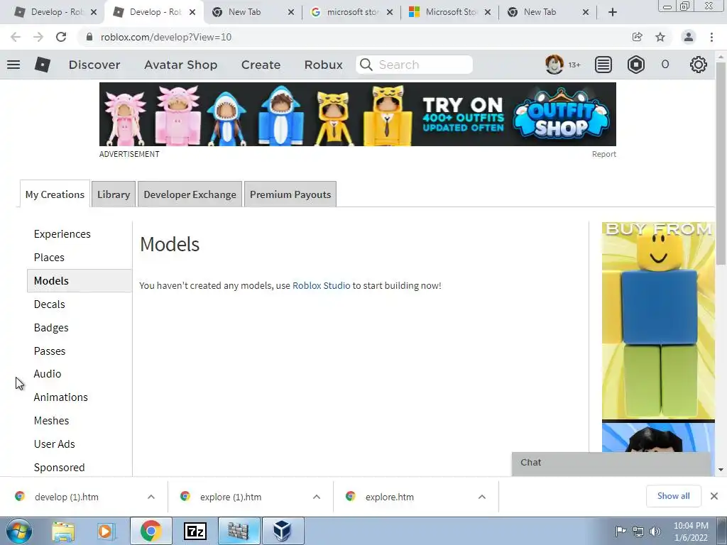Select Sponsored in the sidebar
This screenshot has height=545, width=727.
(x=60, y=467)
